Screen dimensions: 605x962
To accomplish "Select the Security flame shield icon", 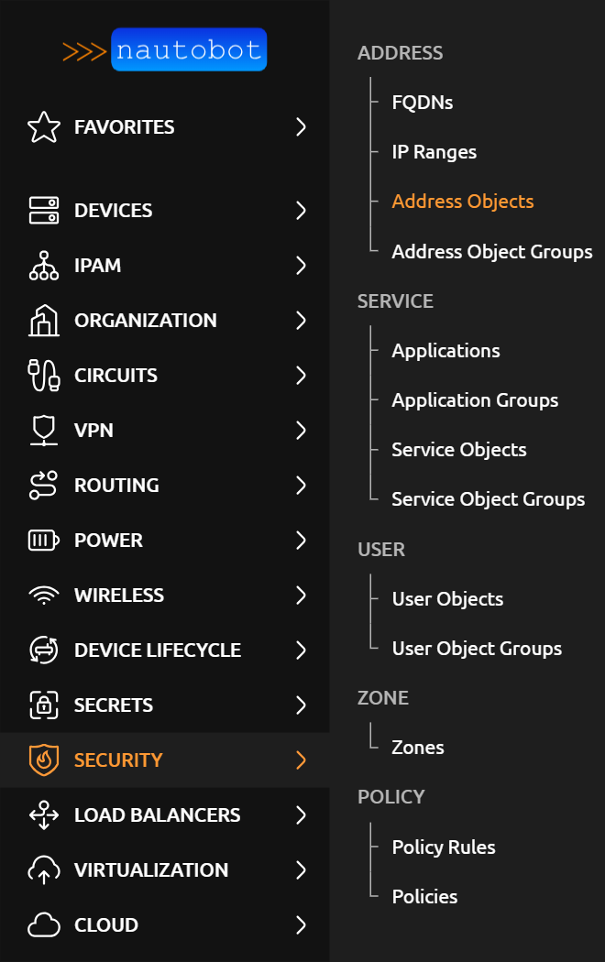I will [43, 760].
